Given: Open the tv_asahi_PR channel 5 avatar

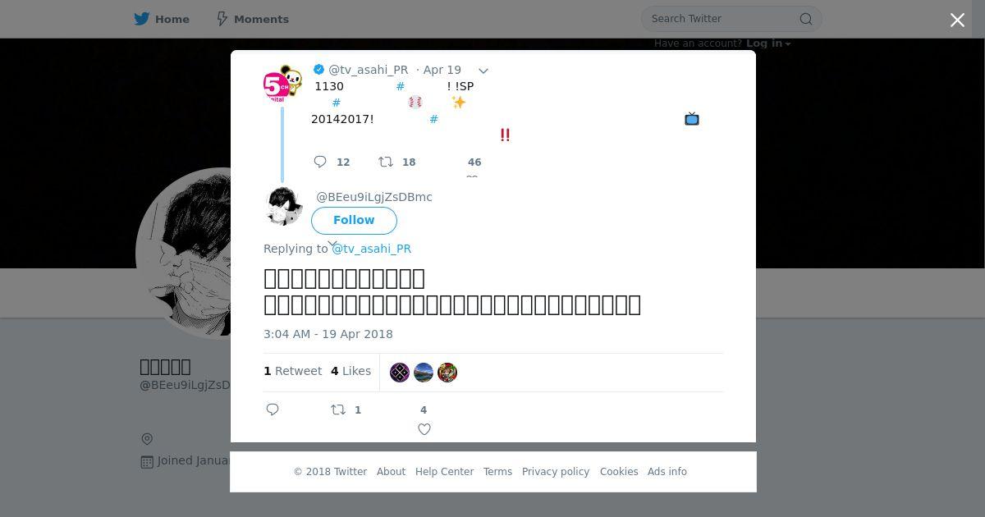Looking at the screenshot, I should coord(282,84).
